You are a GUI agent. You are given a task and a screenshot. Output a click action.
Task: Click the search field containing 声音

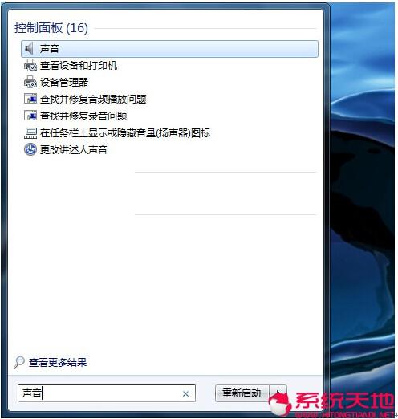(x=107, y=393)
